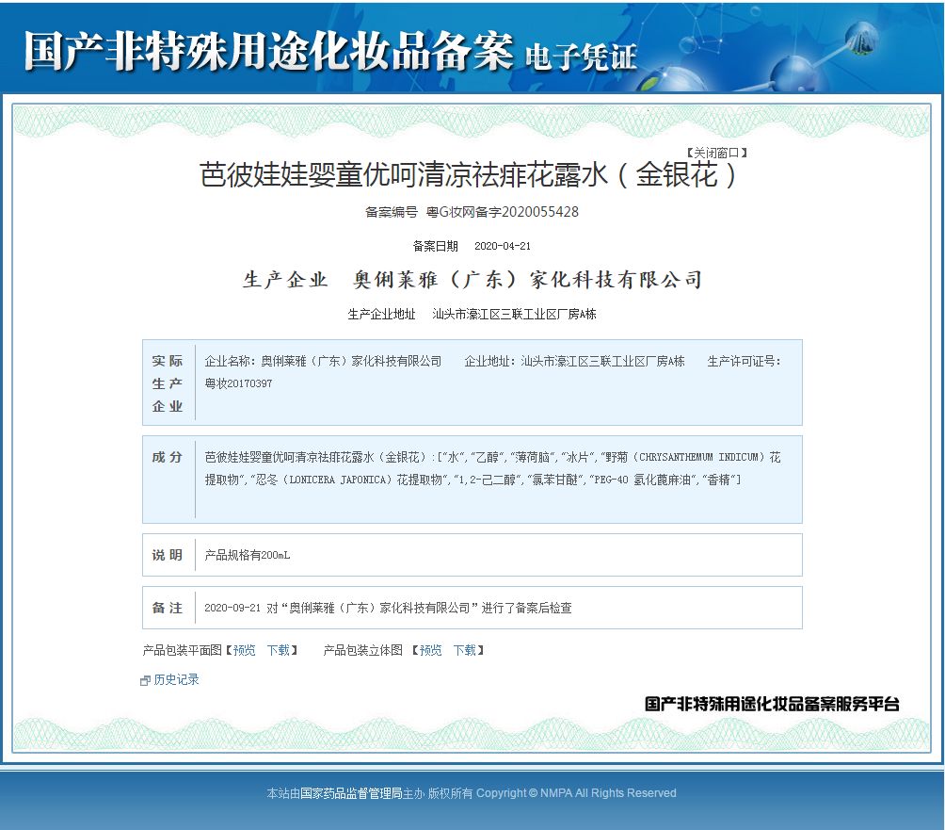The image size is (945, 830).
Task: Click the 备注 section label
Action: tap(167, 608)
